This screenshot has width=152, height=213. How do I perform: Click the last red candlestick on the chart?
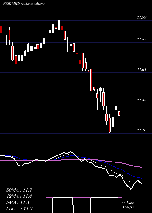119,113
